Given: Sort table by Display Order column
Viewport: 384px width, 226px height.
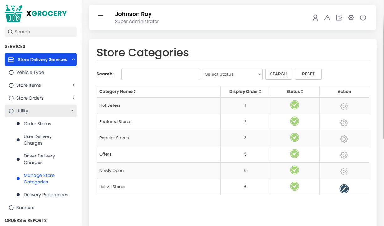Looking at the screenshot, I should [x=245, y=91].
